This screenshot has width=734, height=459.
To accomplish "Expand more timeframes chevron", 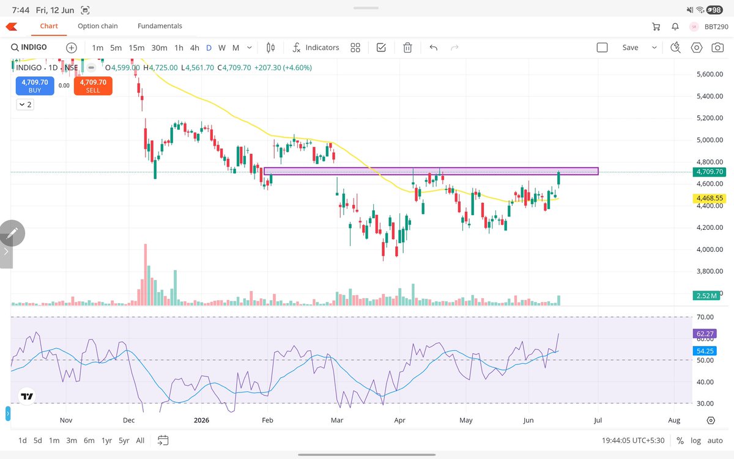I will coord(250,47).
